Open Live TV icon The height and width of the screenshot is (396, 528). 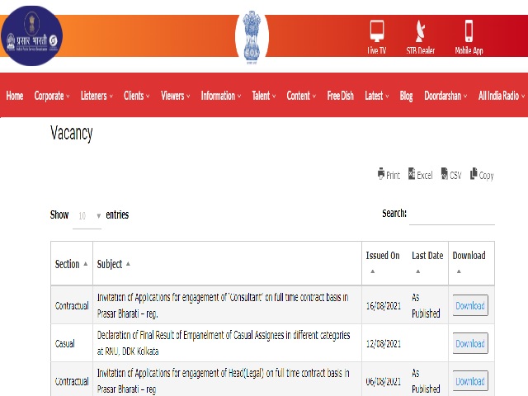tap(377, 31)
